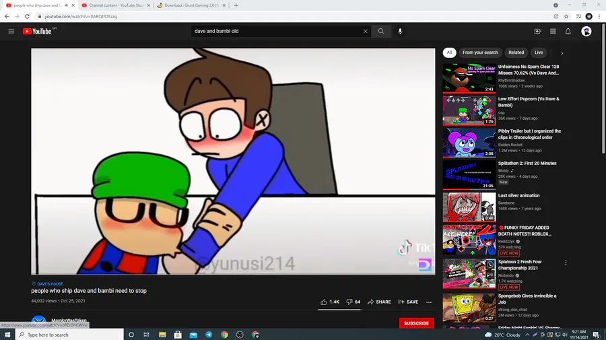Go forward in browser history
606x340 pixels.
pyautogui.click(x=17, y=16)
